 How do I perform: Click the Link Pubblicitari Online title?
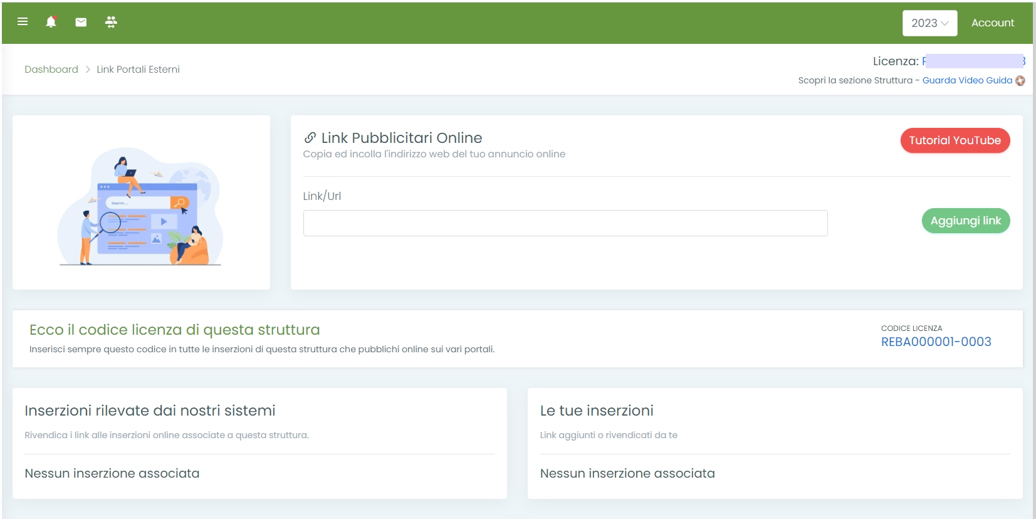[x=402, y=138]
